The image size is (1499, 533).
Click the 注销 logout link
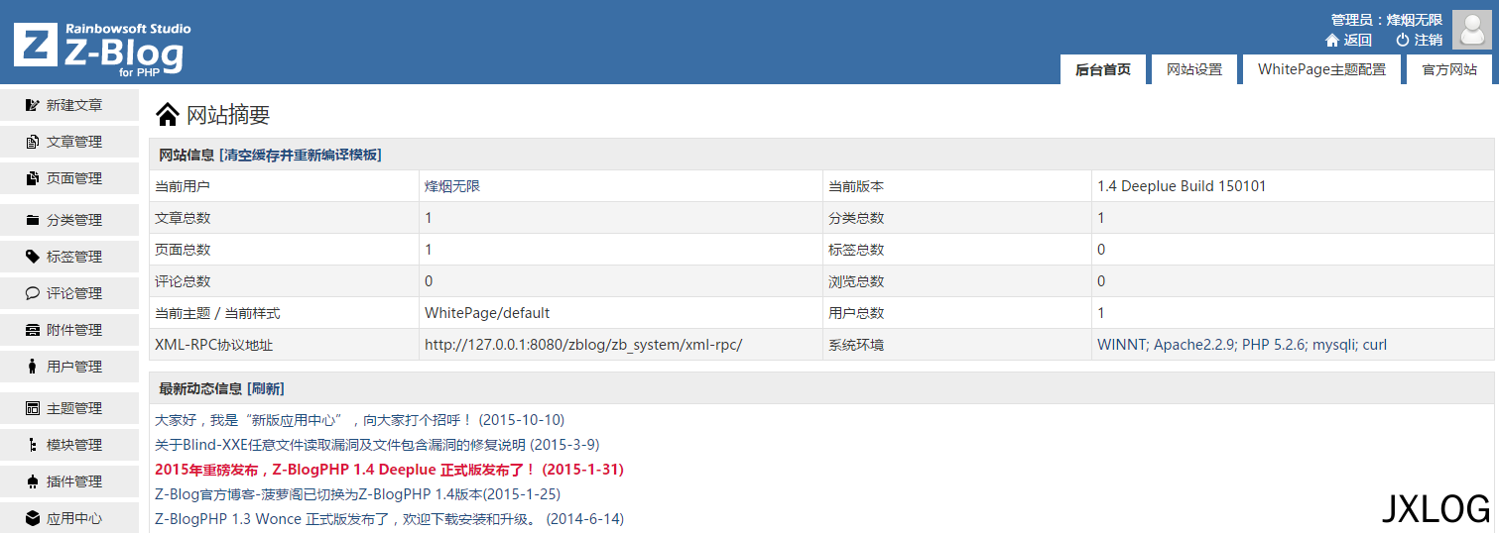point(1429,40)
